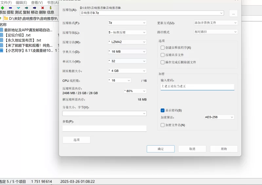This screenshot has width=262, height=185.
Task: Click the 18 MB decompression memory value
Action: 142,100
